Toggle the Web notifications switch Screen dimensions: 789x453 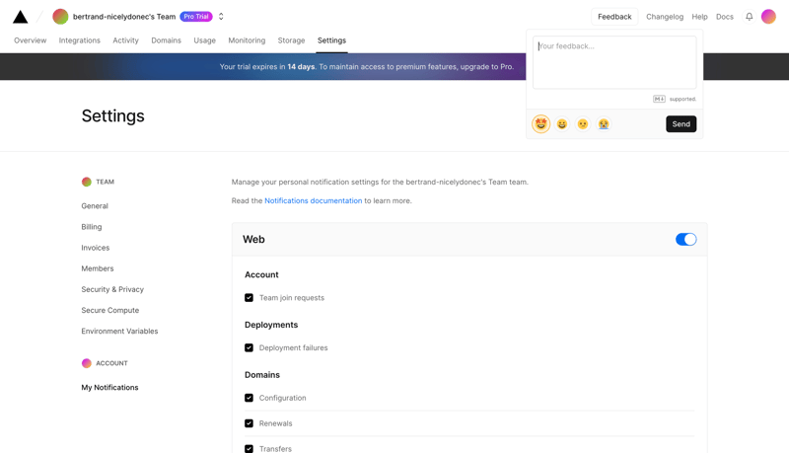click(x=685, y=239)
